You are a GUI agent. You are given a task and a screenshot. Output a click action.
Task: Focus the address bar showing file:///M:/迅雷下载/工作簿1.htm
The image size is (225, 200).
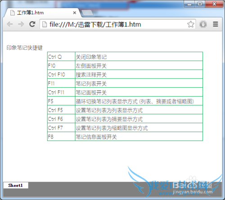(117, 24)
